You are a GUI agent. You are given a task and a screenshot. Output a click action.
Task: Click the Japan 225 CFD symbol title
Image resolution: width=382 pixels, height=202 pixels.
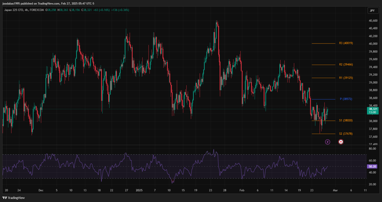13,10
